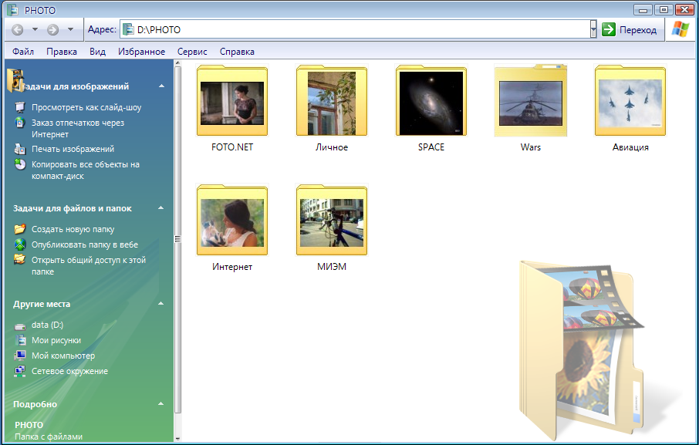Open the Сервис menu
Viewport: 699px width, 445px height.
tap(192, 52)
